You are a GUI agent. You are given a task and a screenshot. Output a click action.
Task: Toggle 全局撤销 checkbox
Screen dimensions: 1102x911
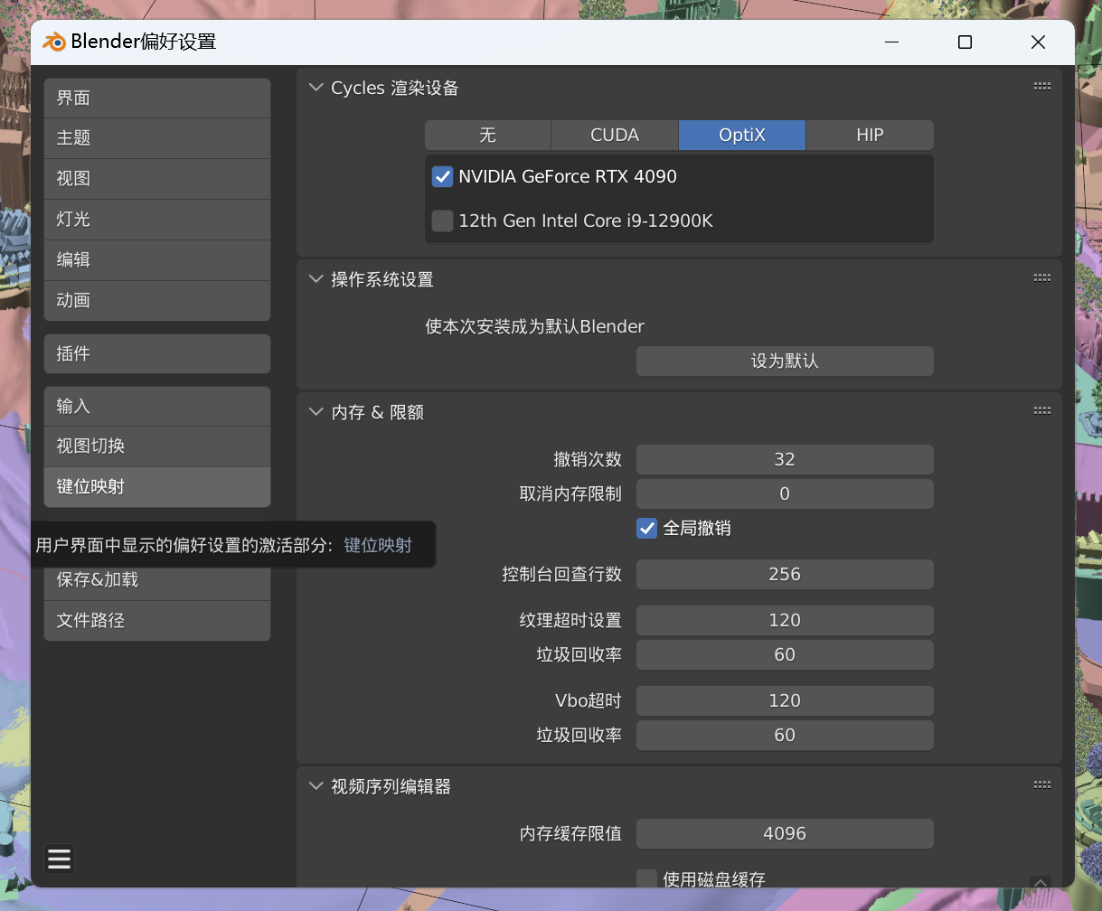[646, 528]
